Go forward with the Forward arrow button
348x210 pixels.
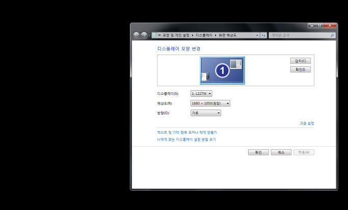[x=144, y=35]
